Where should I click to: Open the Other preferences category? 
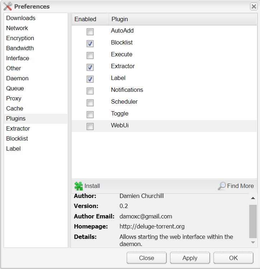36,68
